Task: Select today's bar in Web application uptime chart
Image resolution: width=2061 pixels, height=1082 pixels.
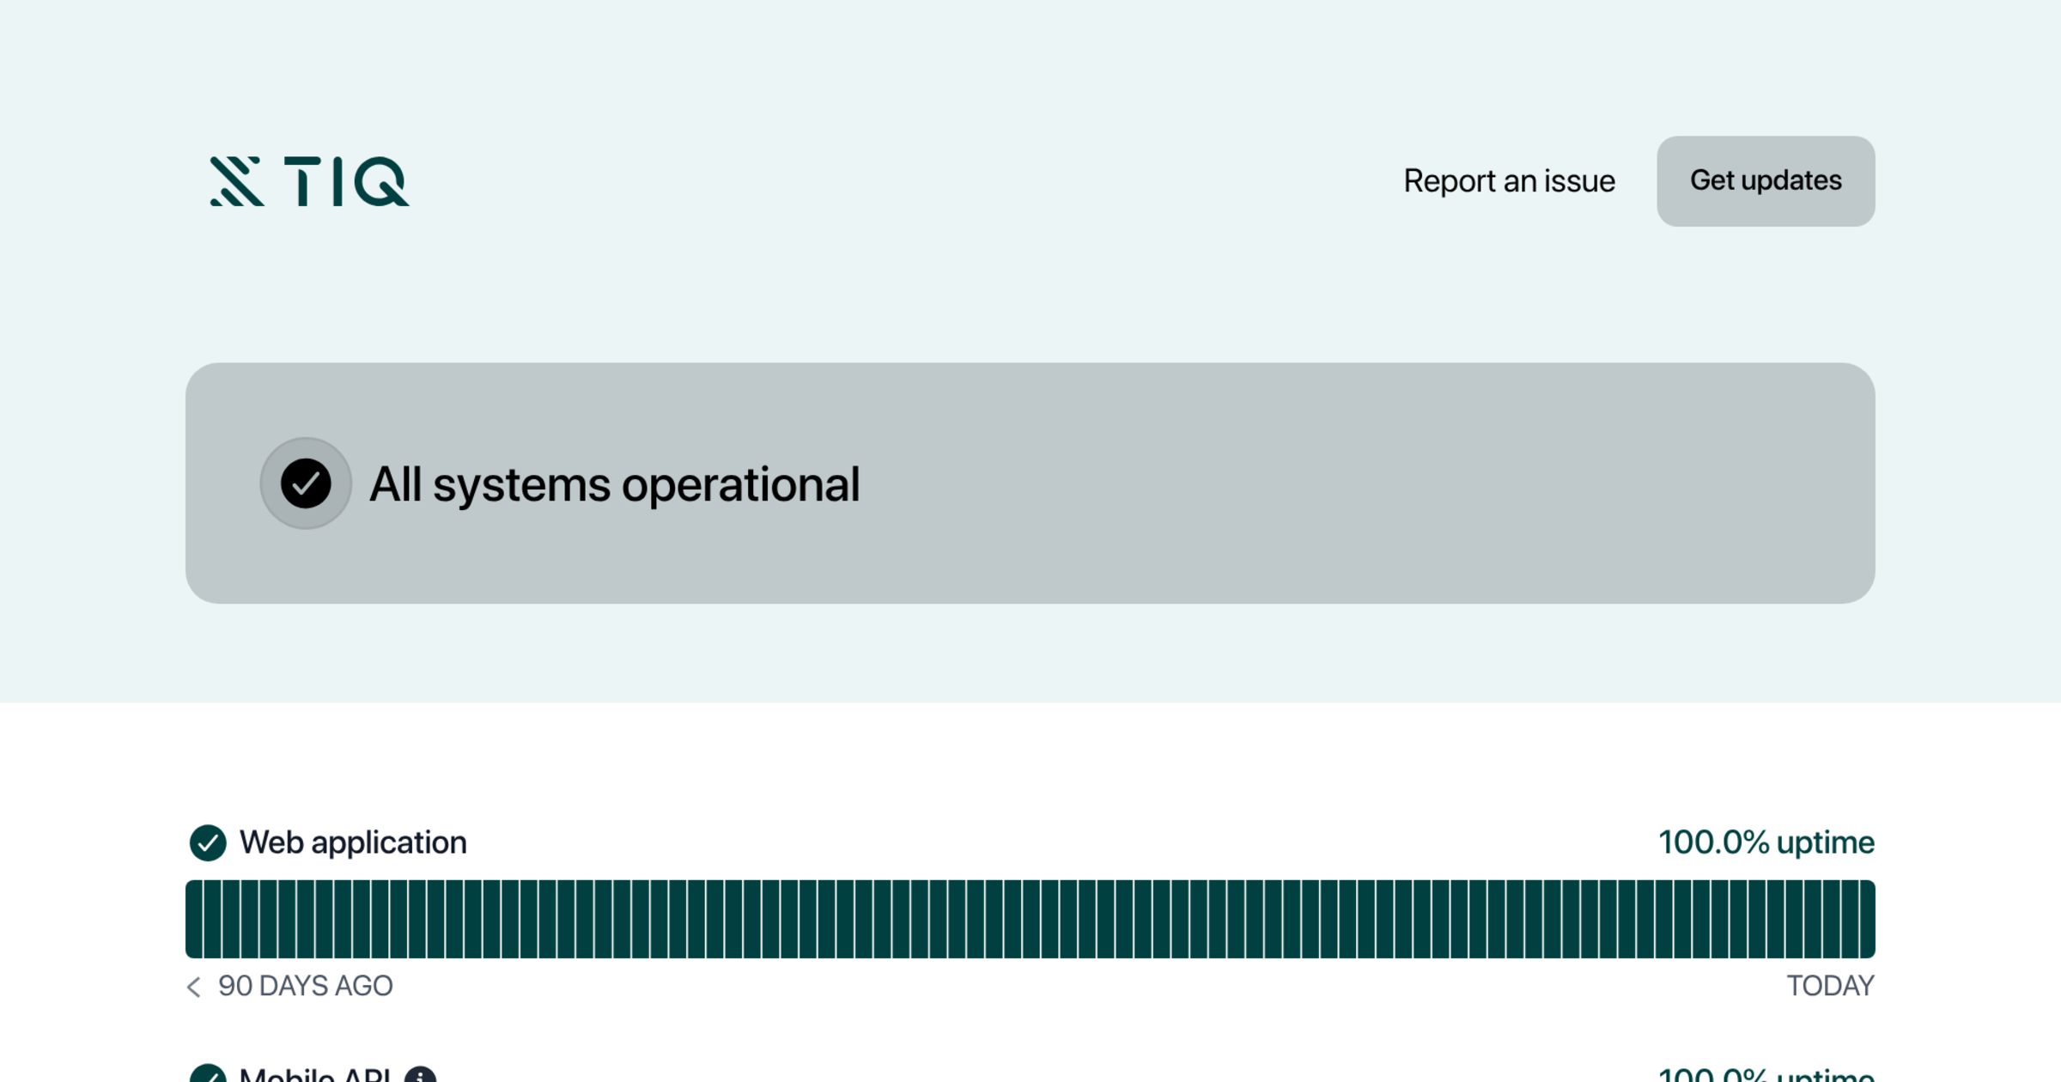Action: pyautogui.click(x=1866, y=919)
